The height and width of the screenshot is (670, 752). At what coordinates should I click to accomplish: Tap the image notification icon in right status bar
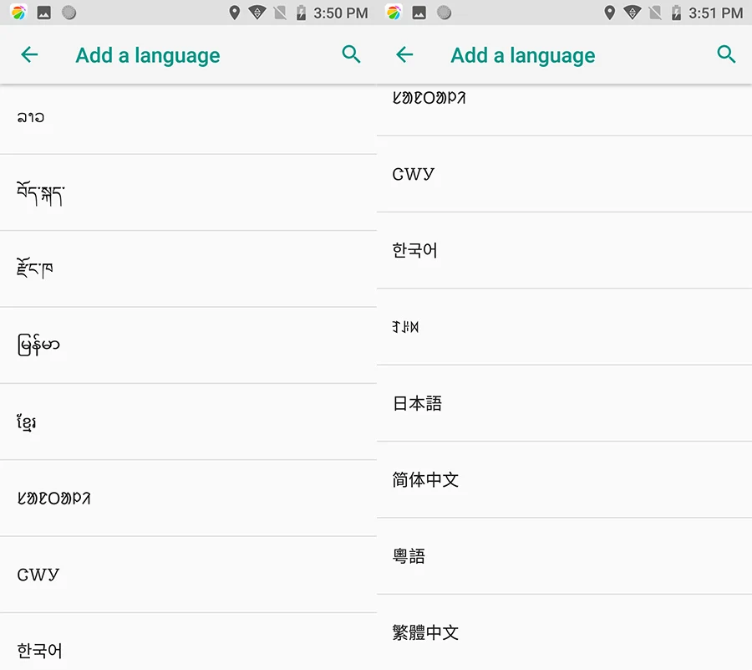(419, 13)
